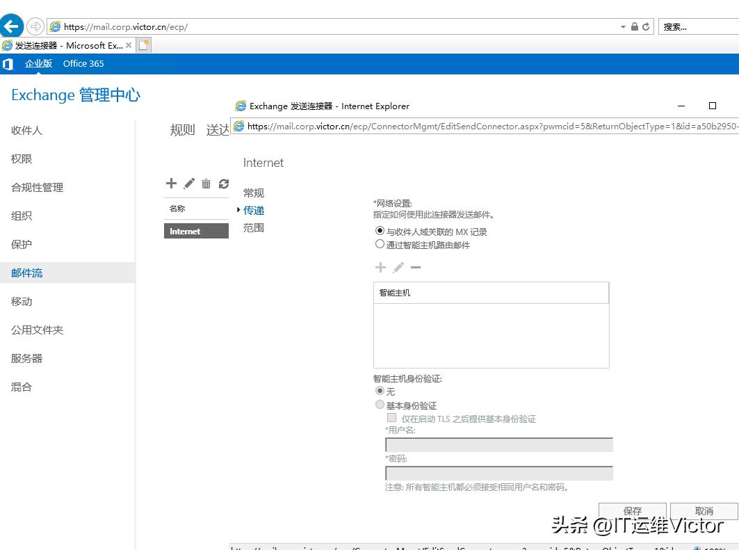
Task: Open the 范围 tab
Action: (x=253, y=227)
